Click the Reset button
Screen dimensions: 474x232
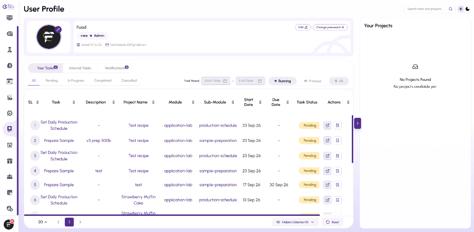(332, 222)
